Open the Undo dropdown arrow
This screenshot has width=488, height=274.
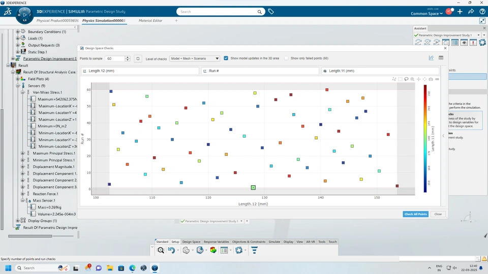(178, 250)
